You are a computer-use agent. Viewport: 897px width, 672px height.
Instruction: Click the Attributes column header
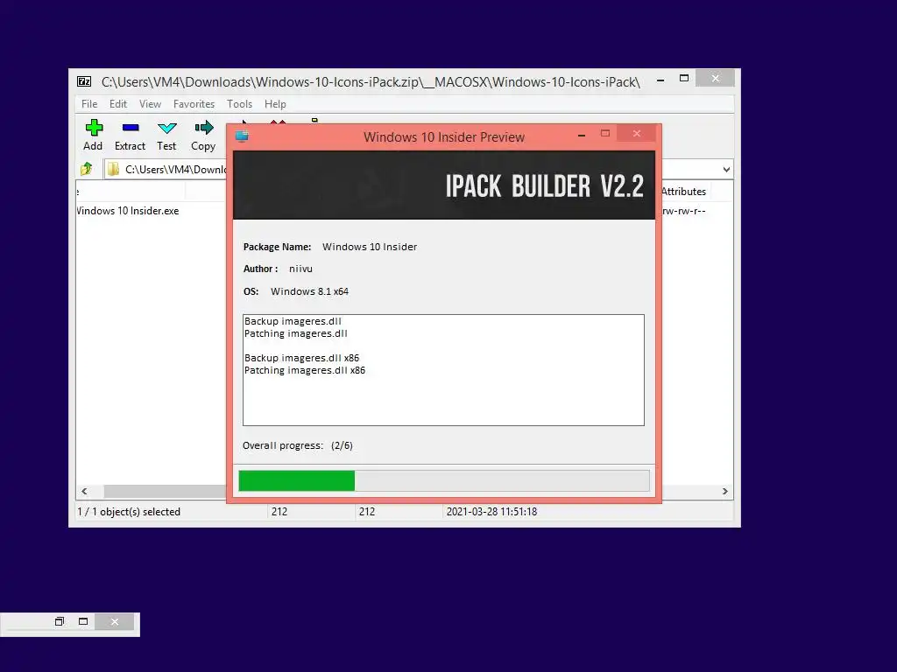pyautogui.click(x=683, y=192)
